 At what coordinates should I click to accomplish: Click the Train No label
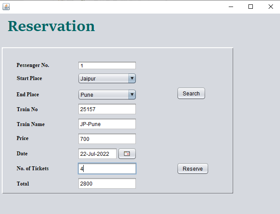[x=27, y=109]
